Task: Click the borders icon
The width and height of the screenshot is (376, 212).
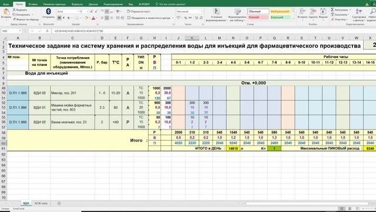Action: (x=77, y=18)
